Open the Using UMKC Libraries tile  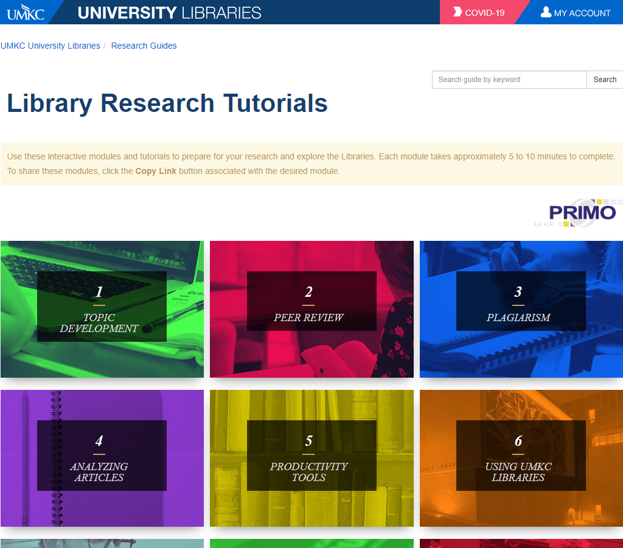[x=521, y=458]
